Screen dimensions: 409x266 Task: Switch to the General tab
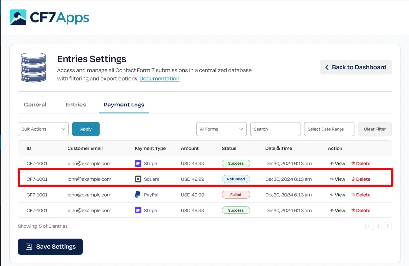(35, 105)
